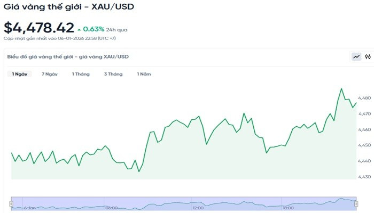This screenshot has height=213, width=374.
Task: Switch to the 1 Năm range
Action: tap(144, 74)
